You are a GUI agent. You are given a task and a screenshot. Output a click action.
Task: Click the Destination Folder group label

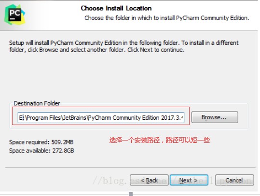click(37, 103)
